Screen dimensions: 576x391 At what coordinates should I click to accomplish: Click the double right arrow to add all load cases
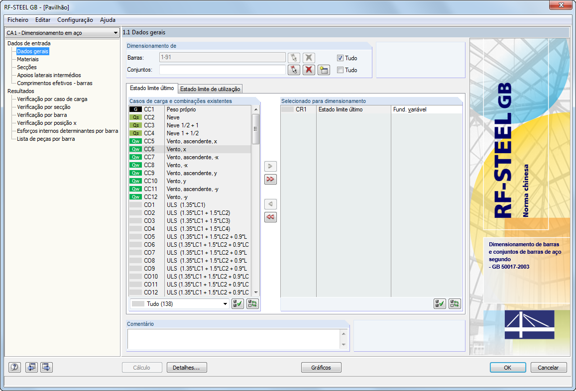[270, 179]
